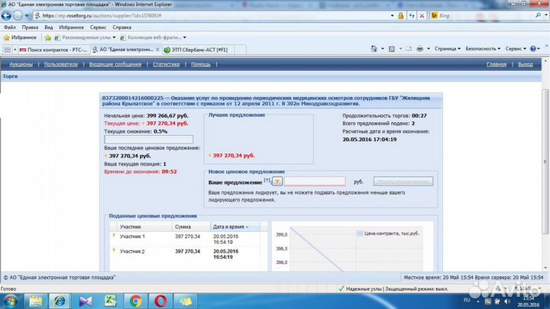Launch Google Chrome from the taskbar
The image size is (550, 309).
tap(135, 301)
